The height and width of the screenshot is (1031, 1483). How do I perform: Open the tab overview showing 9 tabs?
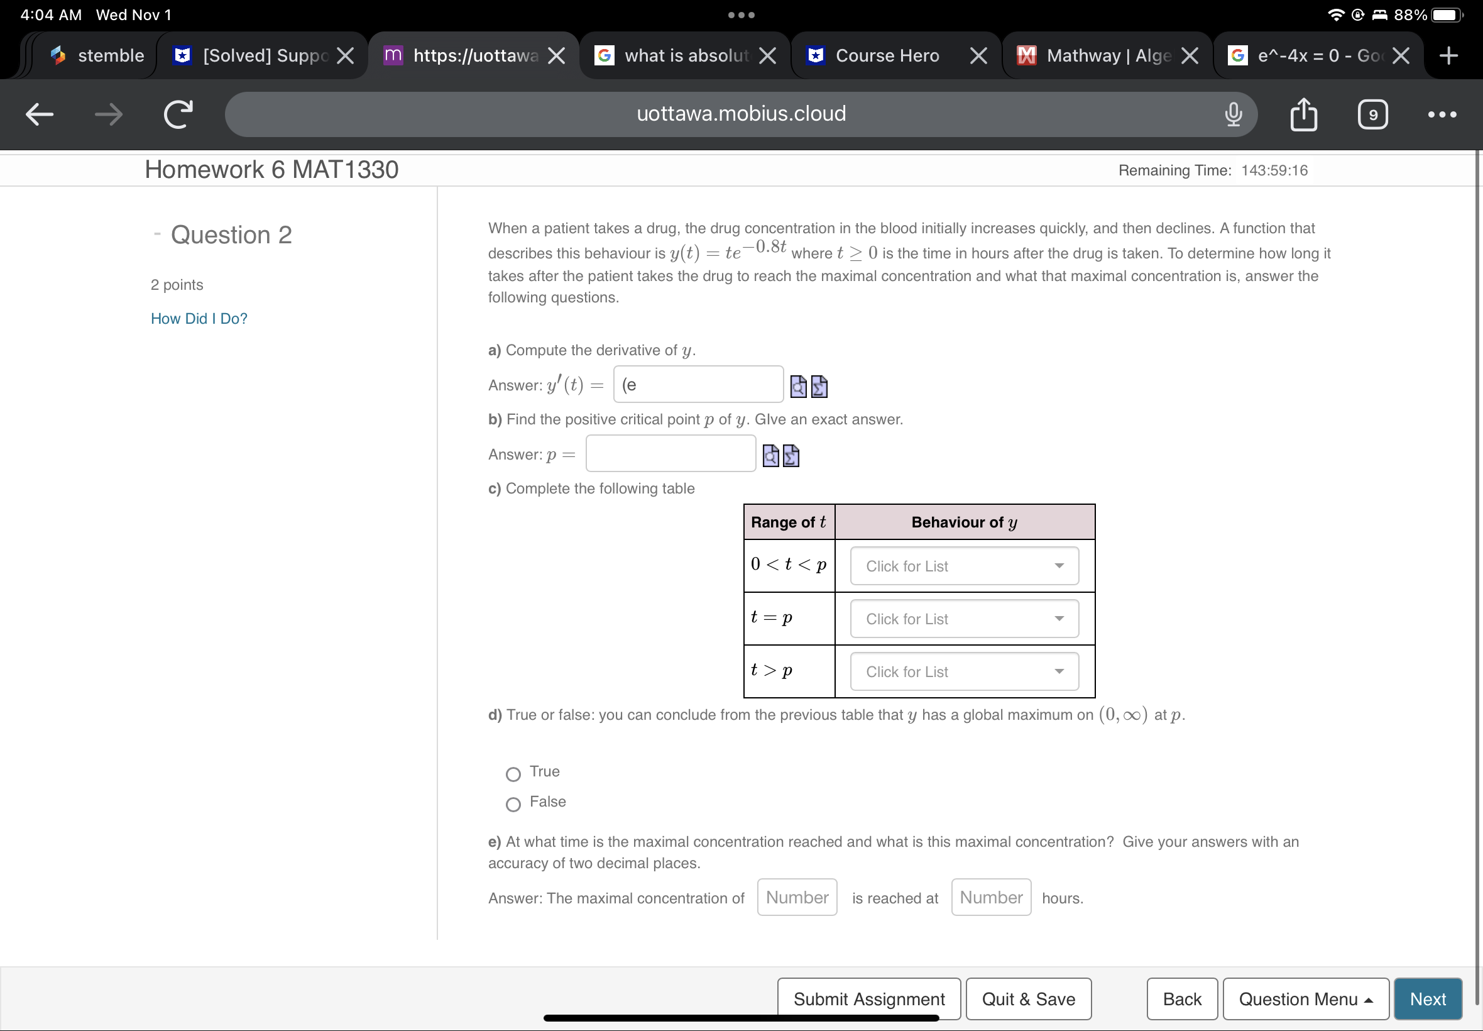(1372, 114)
